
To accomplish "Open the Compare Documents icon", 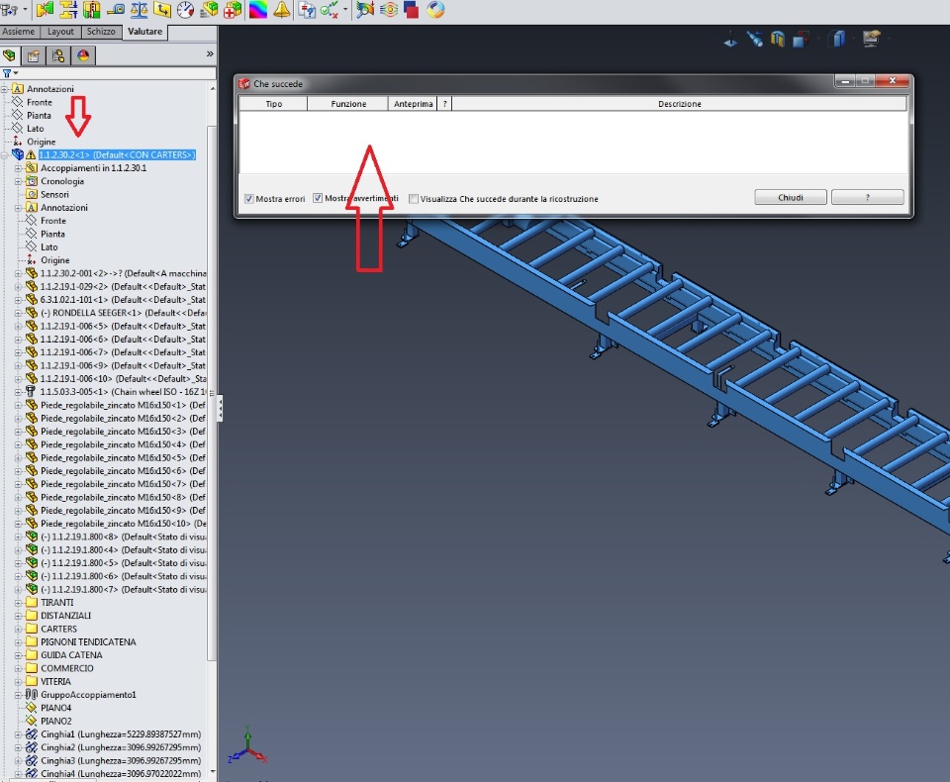I will point(307,9).
